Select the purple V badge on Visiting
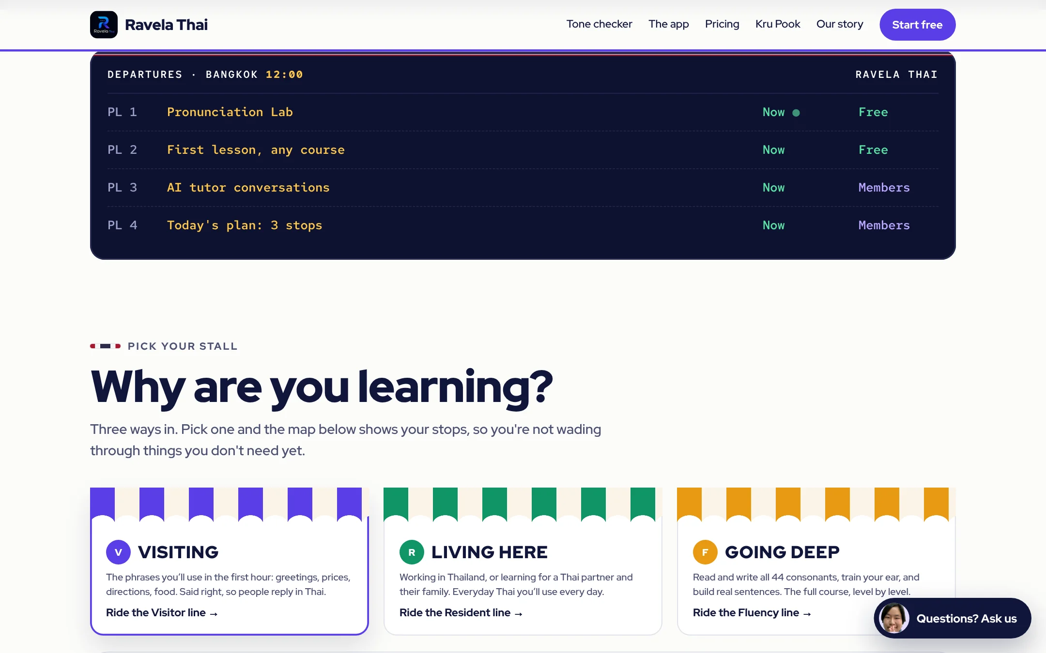Viewport: 1046px width, 653px height. point(118,552)
